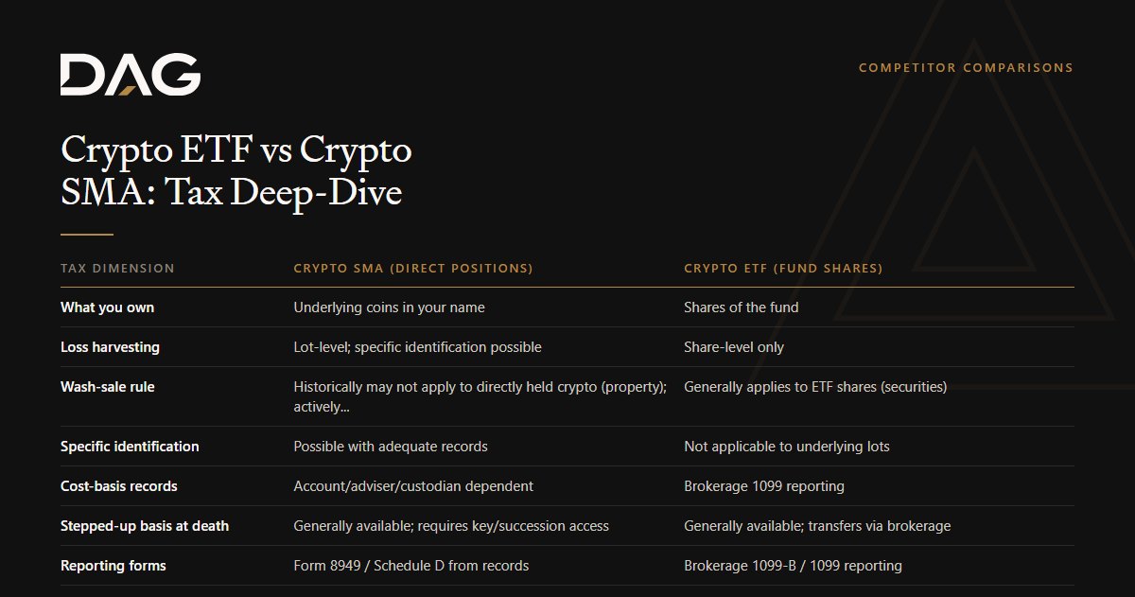Click the 'Brokerage 1099 reporting' cell

(x=764, y=486)
